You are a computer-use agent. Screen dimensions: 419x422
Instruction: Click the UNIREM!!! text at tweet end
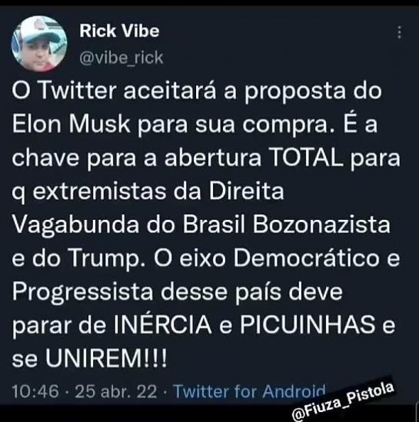click(106, 358)
